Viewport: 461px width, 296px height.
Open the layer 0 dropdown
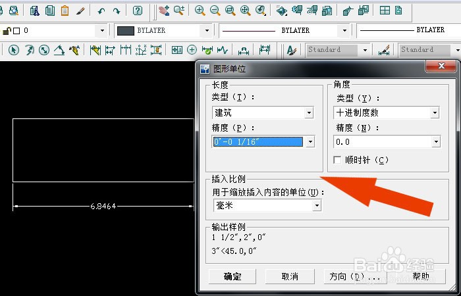(x=102, y=30)
